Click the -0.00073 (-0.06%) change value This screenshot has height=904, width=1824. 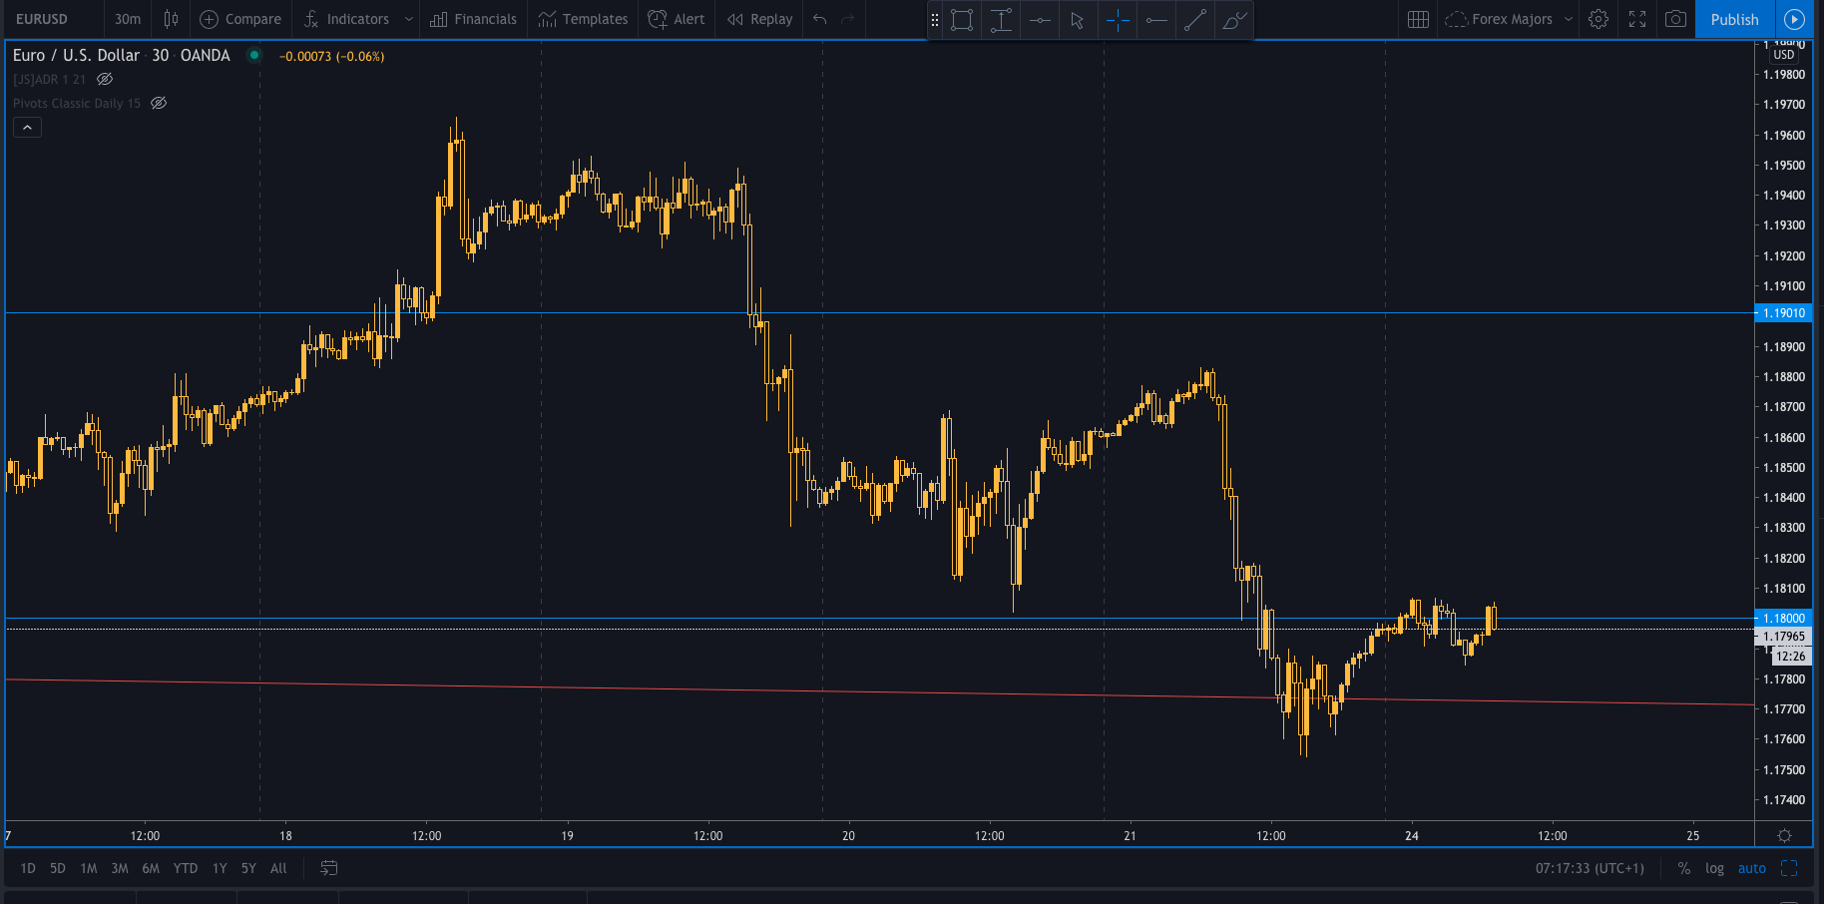click(332, 56)
